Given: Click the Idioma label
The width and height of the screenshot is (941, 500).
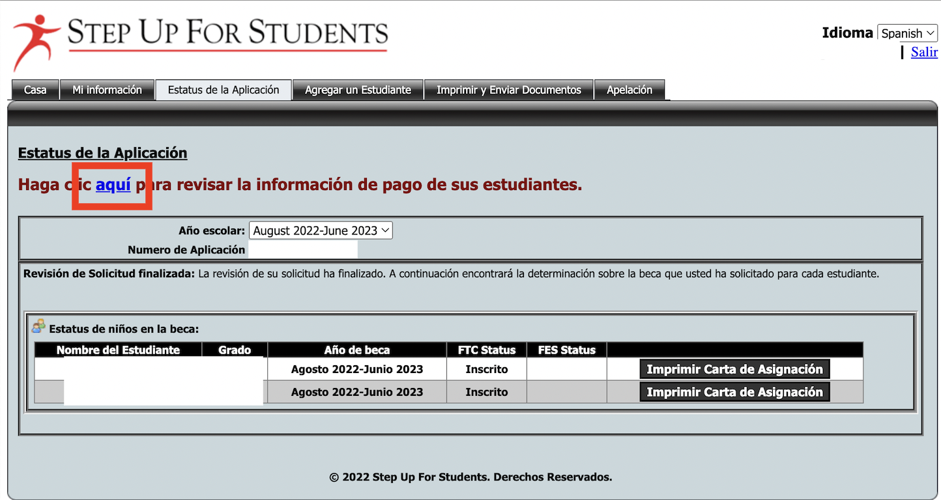Looking at the screenshot, I should point(847,33).
